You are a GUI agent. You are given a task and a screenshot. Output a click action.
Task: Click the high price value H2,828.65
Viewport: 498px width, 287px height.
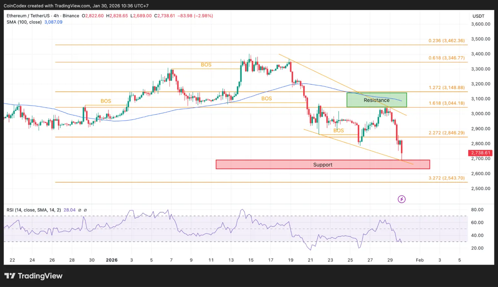point(117,16)
